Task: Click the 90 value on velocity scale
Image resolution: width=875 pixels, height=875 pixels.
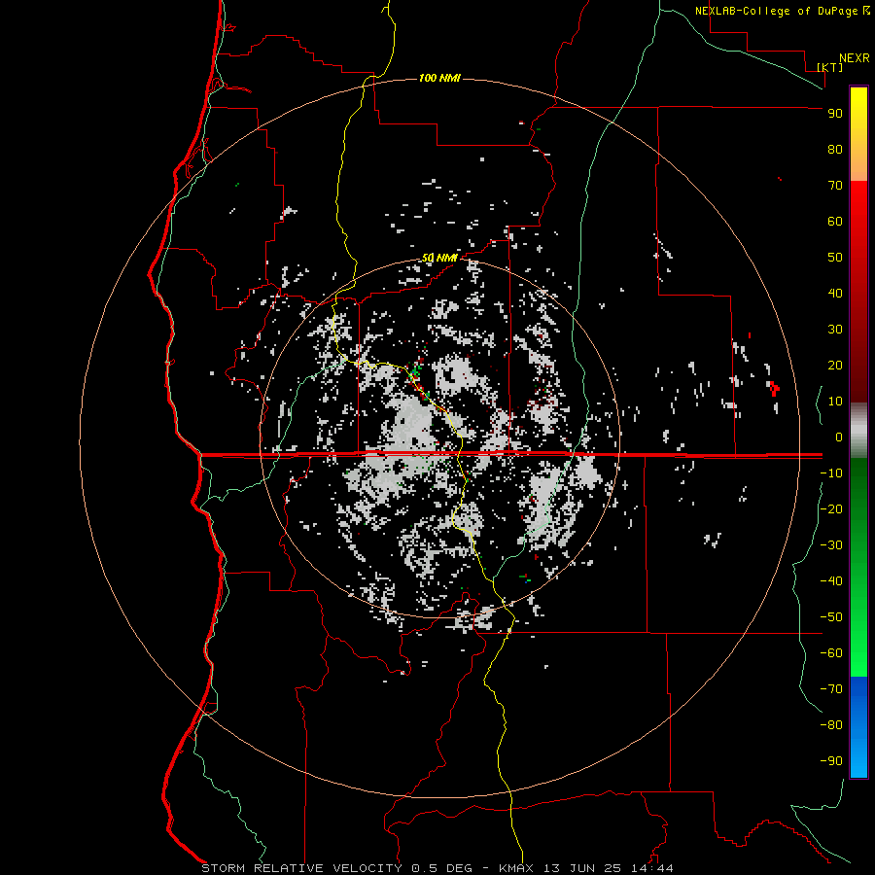Action: [835, 114]
